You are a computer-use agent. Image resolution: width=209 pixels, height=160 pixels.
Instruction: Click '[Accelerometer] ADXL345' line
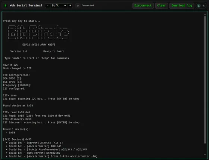[34, 146]
